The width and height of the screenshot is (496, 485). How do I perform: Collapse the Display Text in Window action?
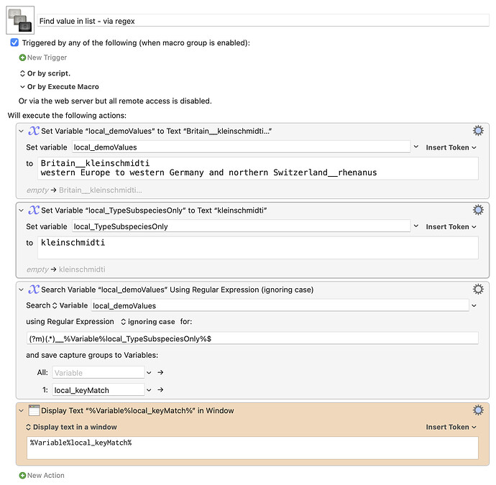[21, 411]
